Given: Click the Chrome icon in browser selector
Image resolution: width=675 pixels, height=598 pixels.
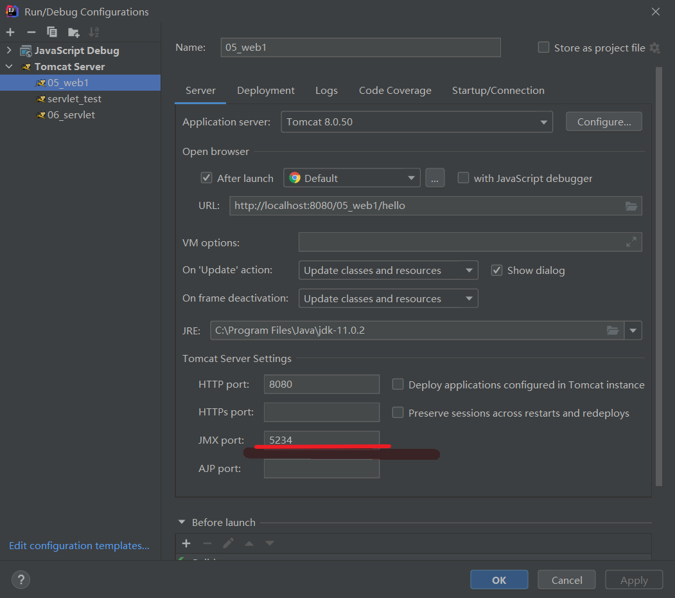Looking at the screenshot, I should (x=295, y=178).
